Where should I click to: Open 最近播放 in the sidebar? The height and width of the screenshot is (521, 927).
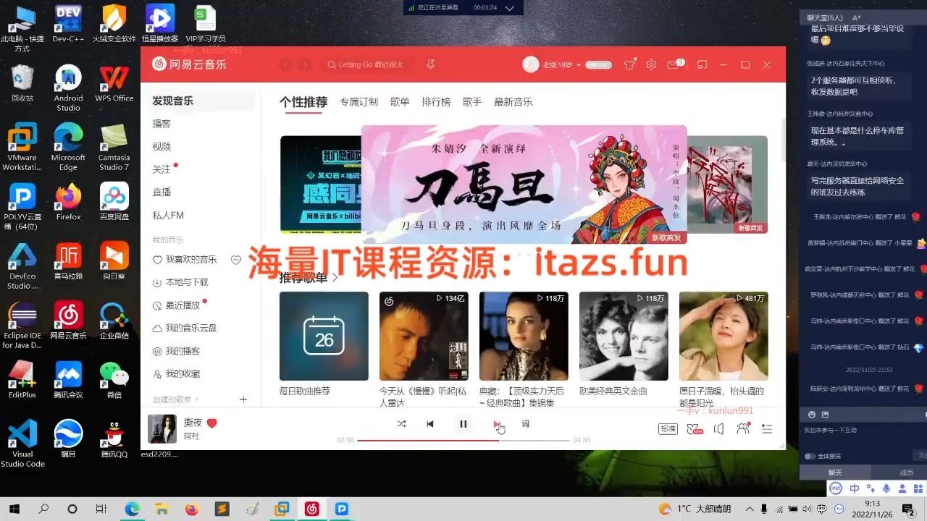[x=183, y=305]
